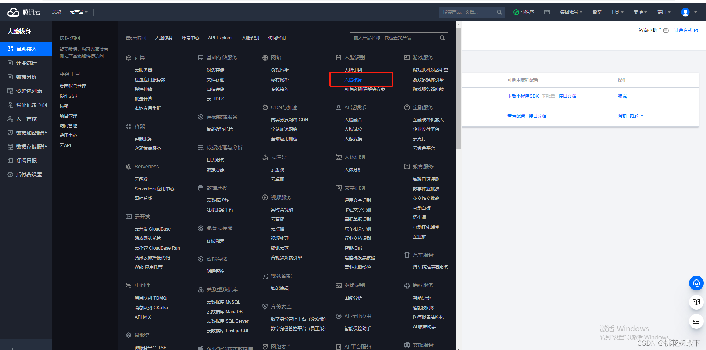The height and width of the screenshot is (350, 706).
Task: Open the customer support headset button
Action: coord(696,283)
